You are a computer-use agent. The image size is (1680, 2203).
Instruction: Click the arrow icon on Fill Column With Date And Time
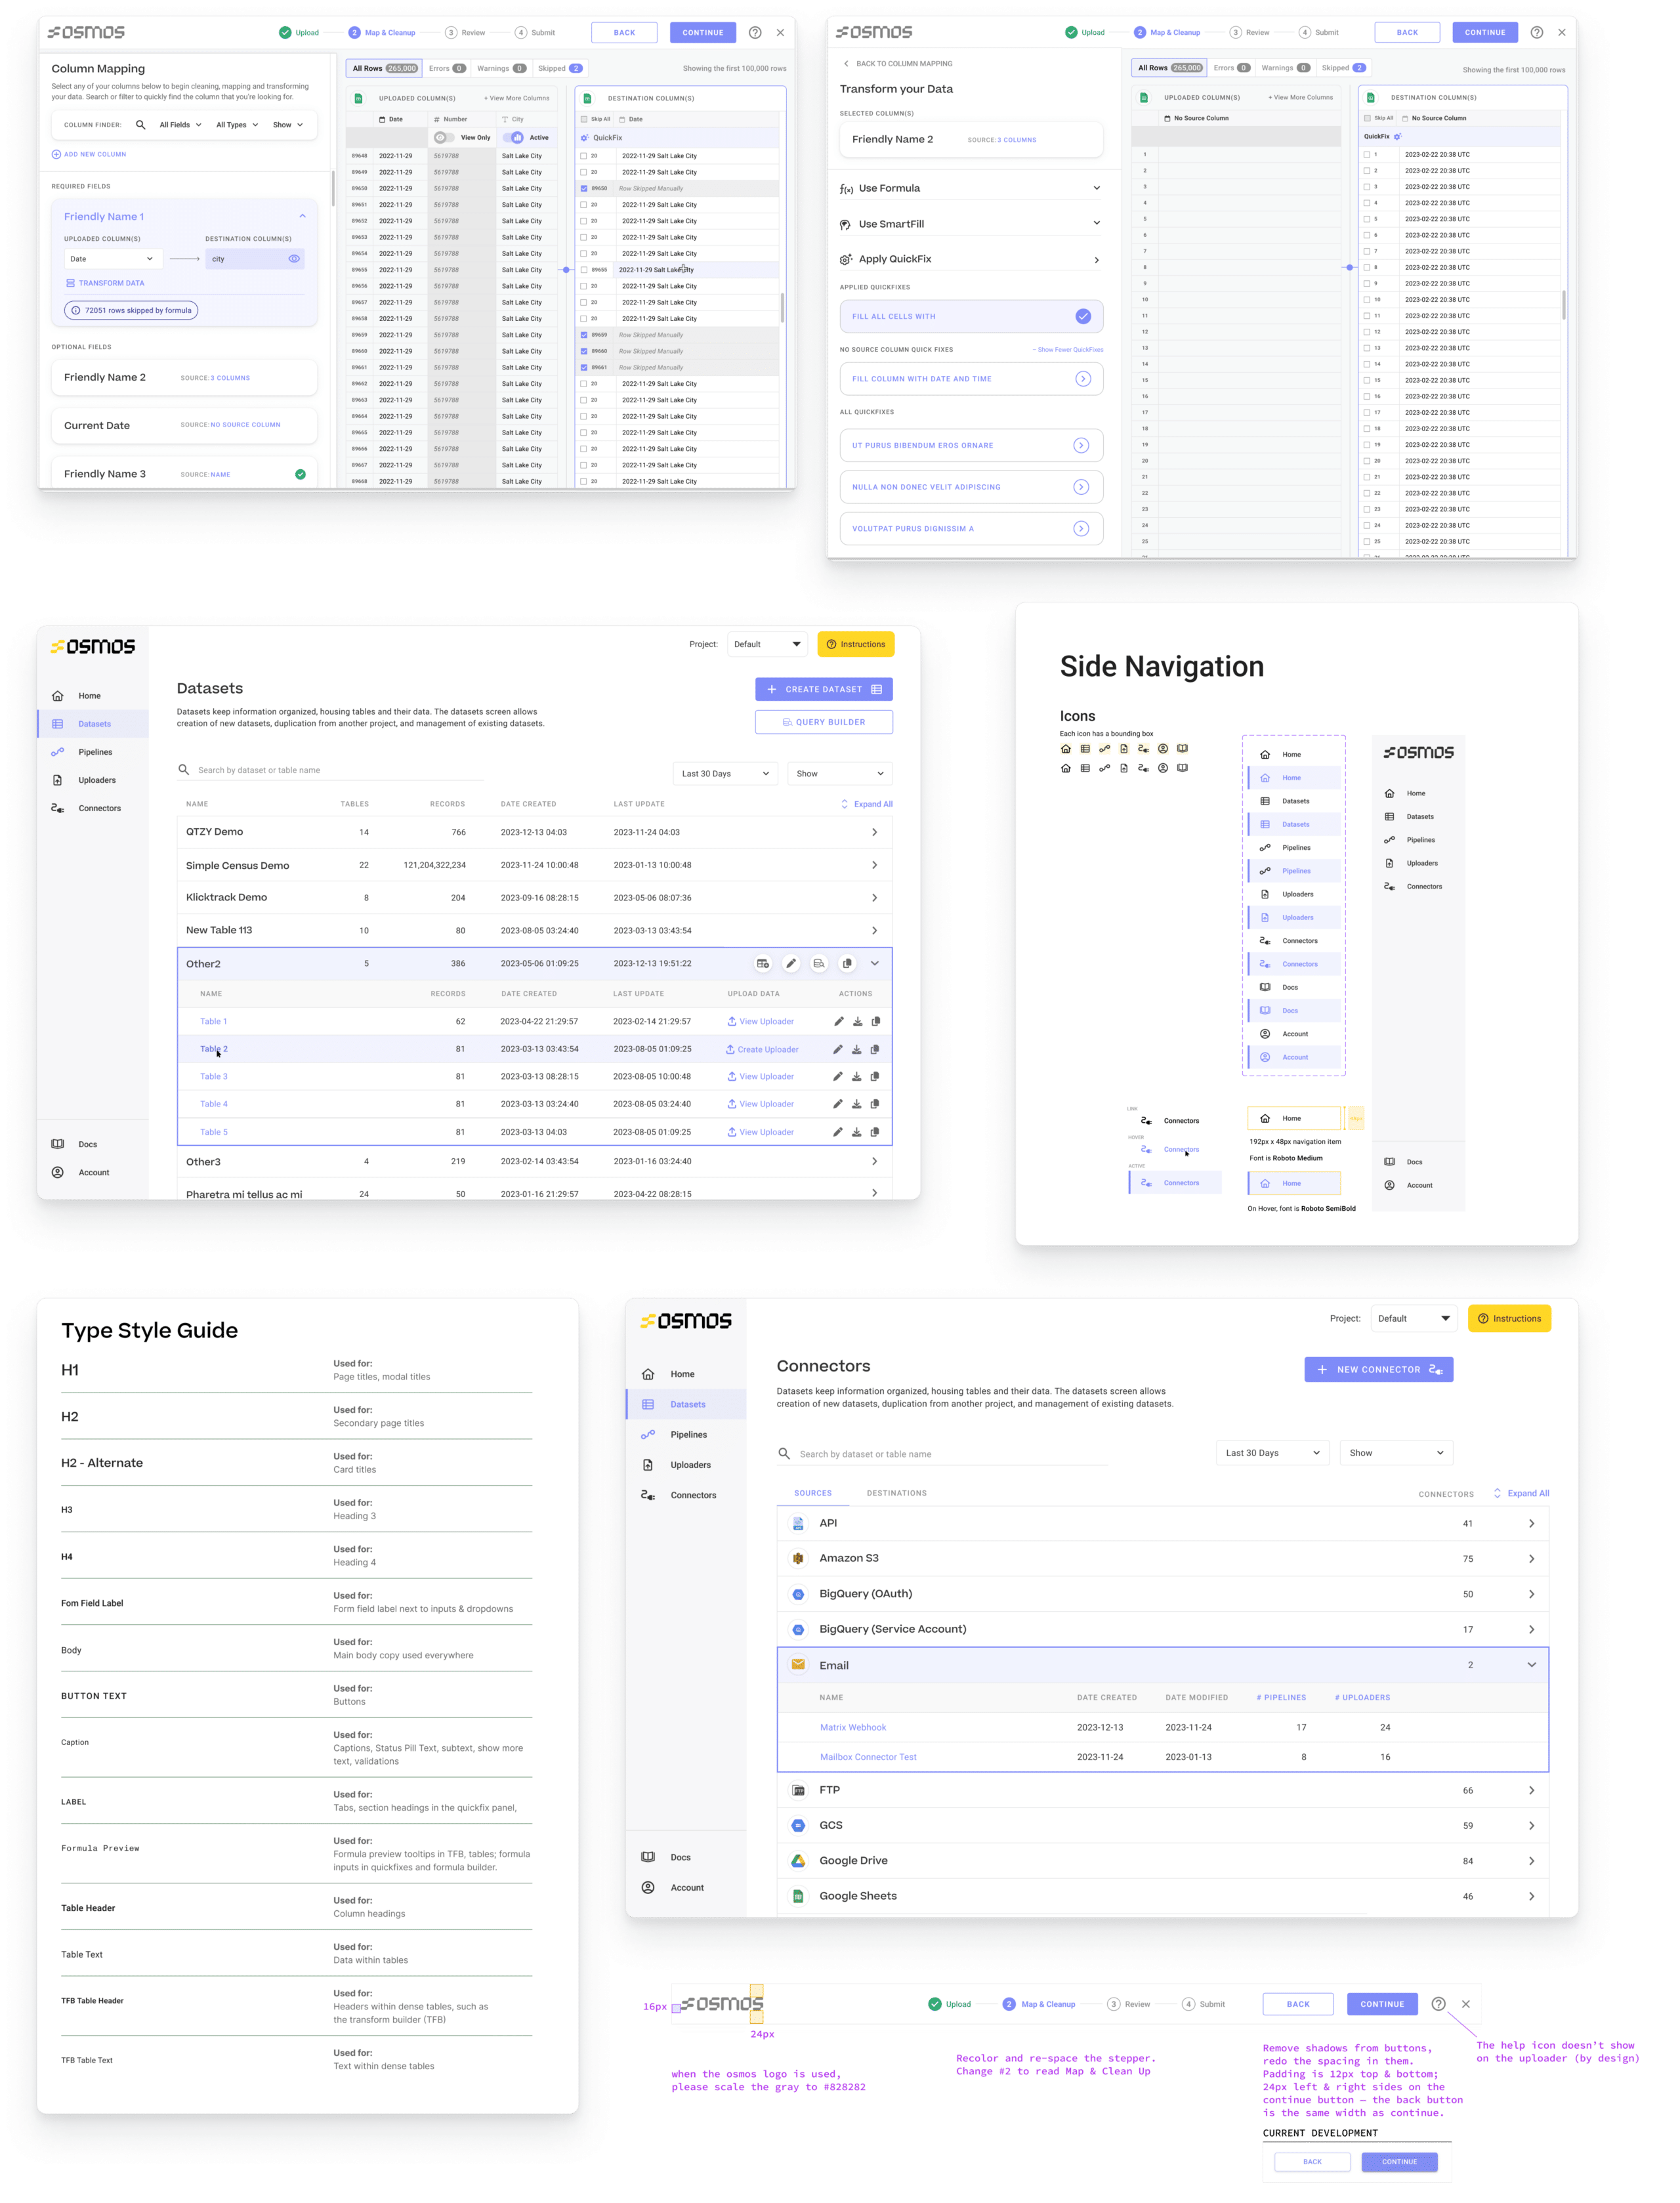click(x=1082, y=379)
